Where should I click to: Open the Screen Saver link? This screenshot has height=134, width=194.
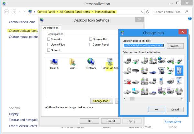click(173, 122)
